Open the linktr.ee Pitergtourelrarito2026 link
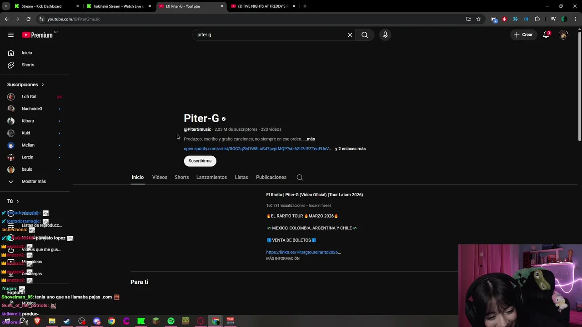This screenshot has width=582, height=327. click(x=303, y=253)
